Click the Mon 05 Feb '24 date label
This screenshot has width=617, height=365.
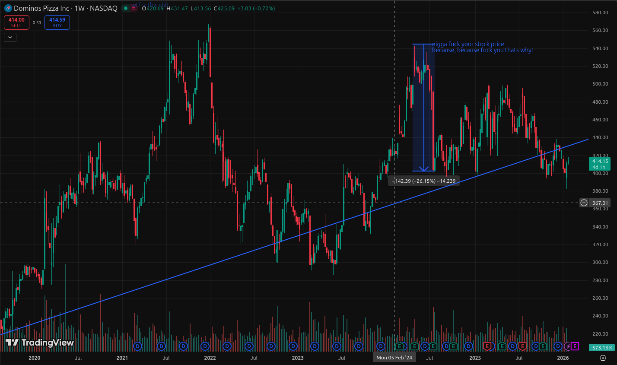click(x=394, y=358)
